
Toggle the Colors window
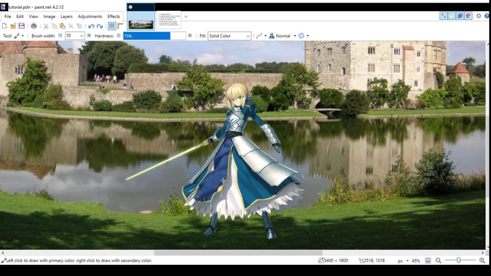[468, 16]
